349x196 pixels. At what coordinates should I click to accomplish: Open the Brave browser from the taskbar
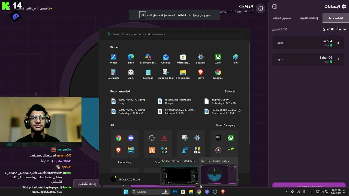[223, 192]
